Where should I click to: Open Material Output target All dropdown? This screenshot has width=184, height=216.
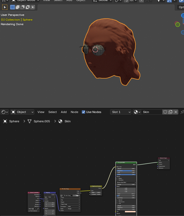tap(164, 160)
